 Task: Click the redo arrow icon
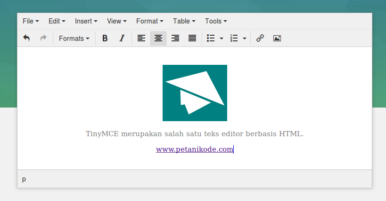coord(43,39)
